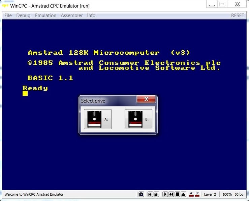Select drive A: in the dialog

point(98,119)
